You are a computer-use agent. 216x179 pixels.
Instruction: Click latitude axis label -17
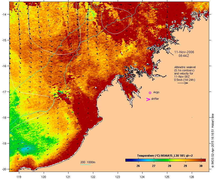click(4, 92)
